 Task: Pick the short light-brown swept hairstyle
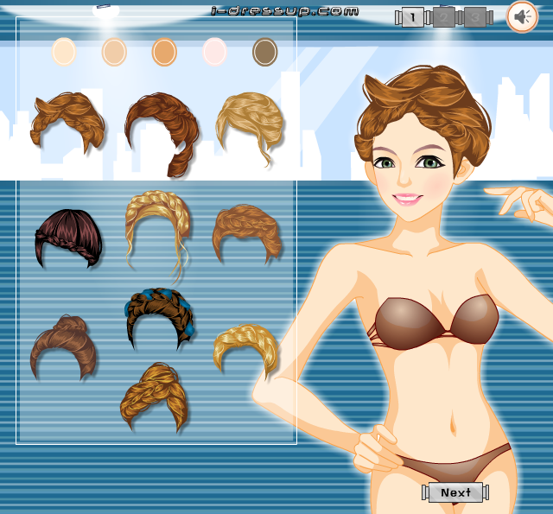click(x=67, y=122)
